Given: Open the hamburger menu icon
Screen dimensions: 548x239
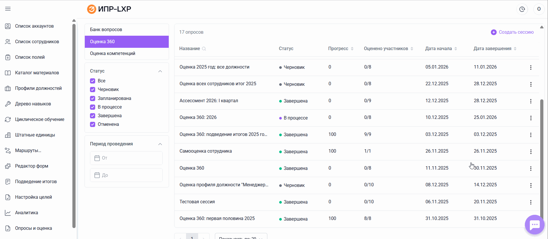Looking at the screenshot, I should (x=8, y=9).
